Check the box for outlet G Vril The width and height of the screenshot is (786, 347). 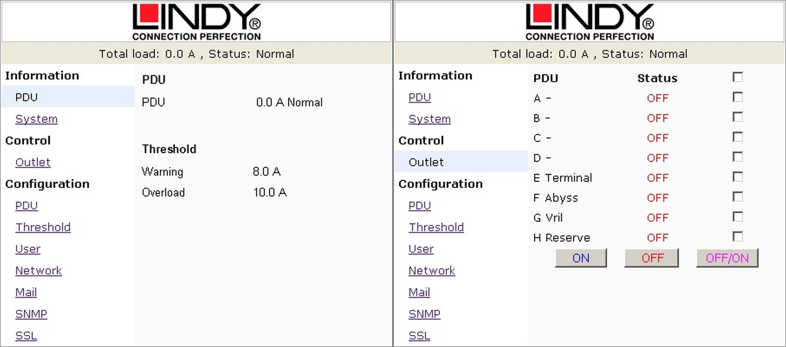point(737,217)
